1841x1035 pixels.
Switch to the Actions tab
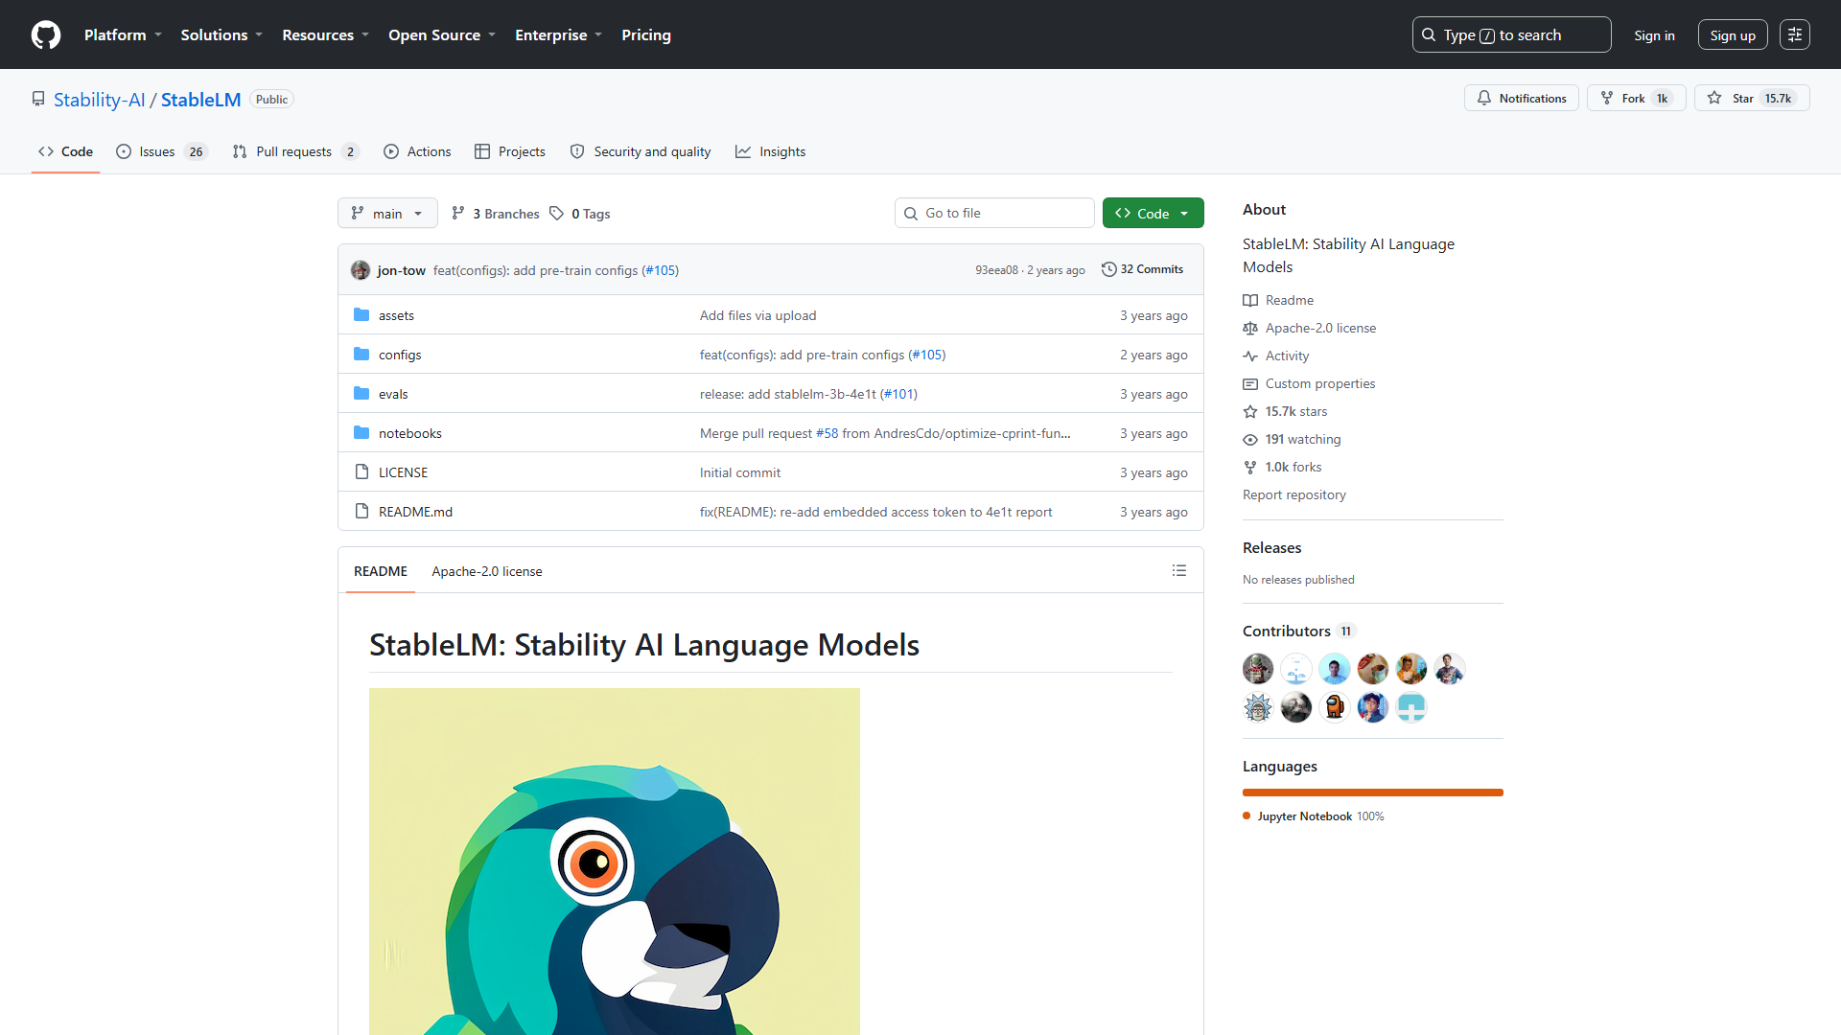pos(417,151)
